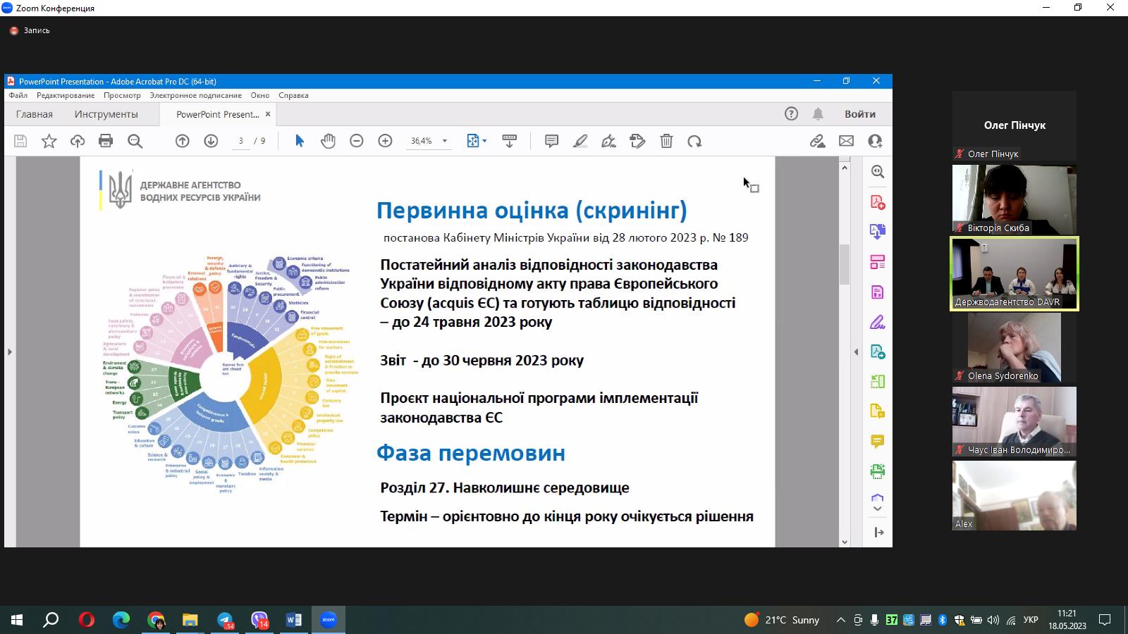Screen dimensions: 1128x634
Task: Edit the page number field showing 3
Action: pyautogui.click(x=240, y=141)
